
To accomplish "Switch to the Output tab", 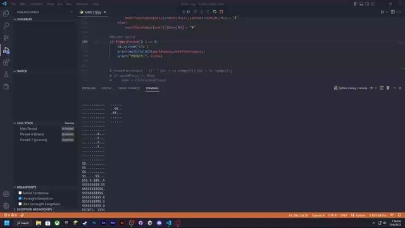I will click(106, 88).
